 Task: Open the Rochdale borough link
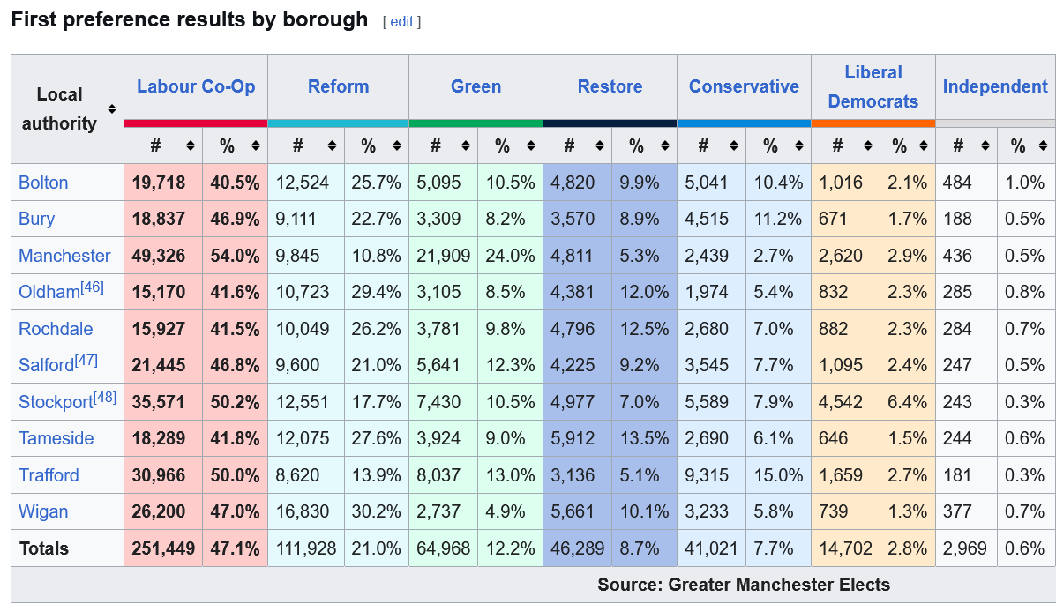(x=56, y=329)
